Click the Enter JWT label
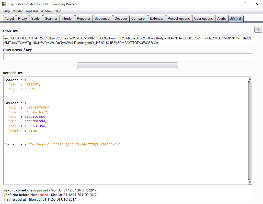 point(11,31)
